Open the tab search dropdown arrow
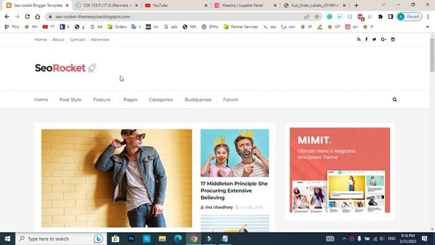The width and height of the screenshot is (435, 245). click(x=383, y=5)
